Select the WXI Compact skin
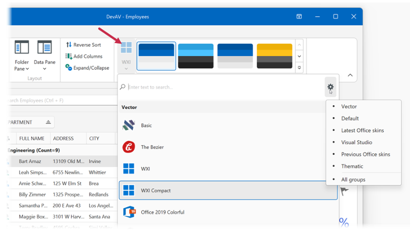This screenshot has height=239, width=411. coord(228,190)
